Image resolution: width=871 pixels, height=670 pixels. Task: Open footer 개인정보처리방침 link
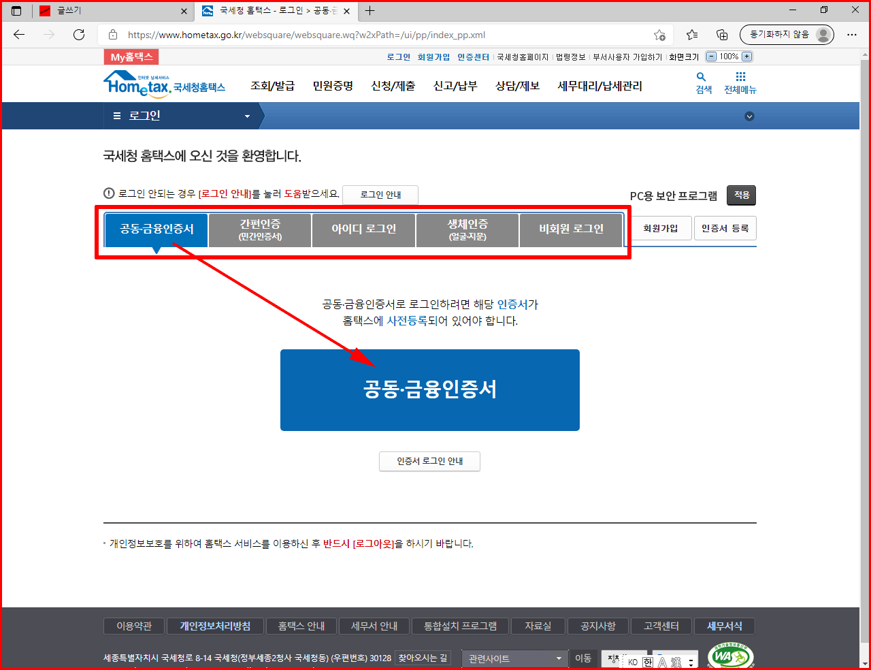coord(215,626)
